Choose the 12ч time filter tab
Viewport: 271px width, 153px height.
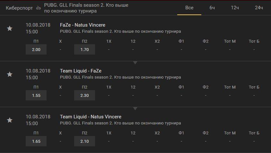click(x=235, y=8)
